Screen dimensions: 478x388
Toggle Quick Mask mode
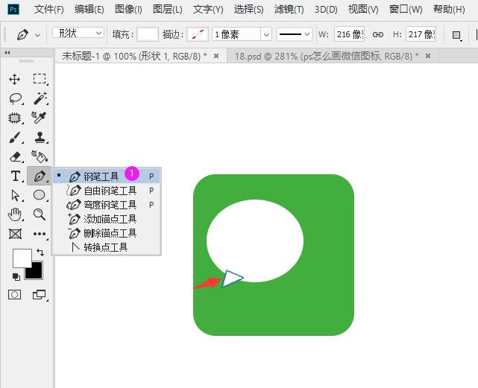click(x=15, y=294)
